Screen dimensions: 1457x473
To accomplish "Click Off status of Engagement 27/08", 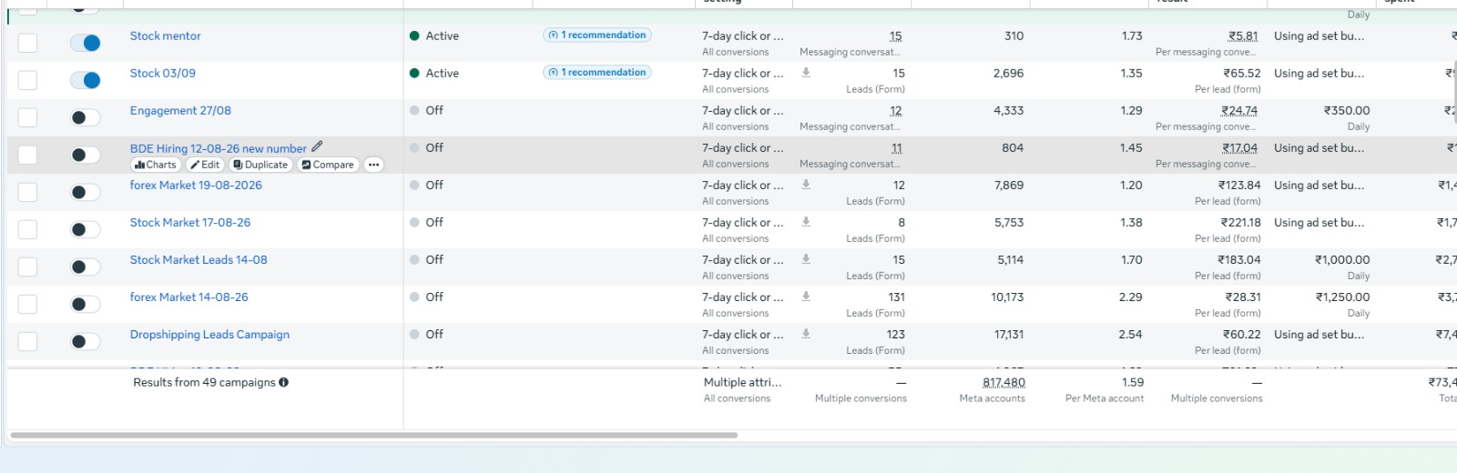I will (427, 110).
